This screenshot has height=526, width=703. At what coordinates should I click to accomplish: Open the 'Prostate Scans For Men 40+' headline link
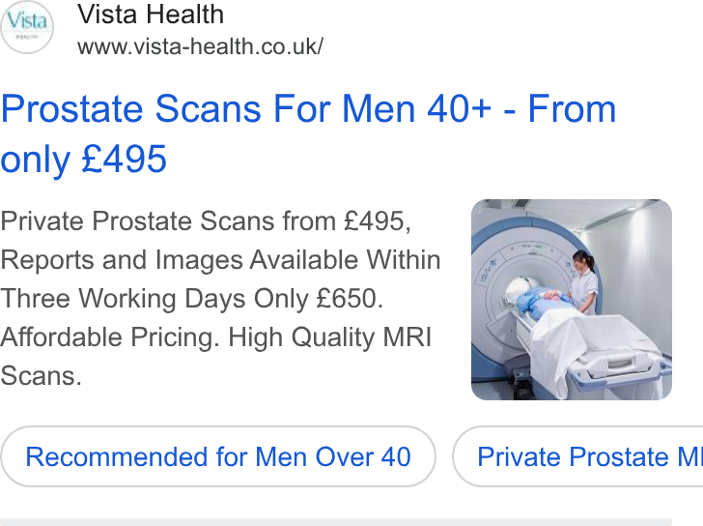(308, 133)
